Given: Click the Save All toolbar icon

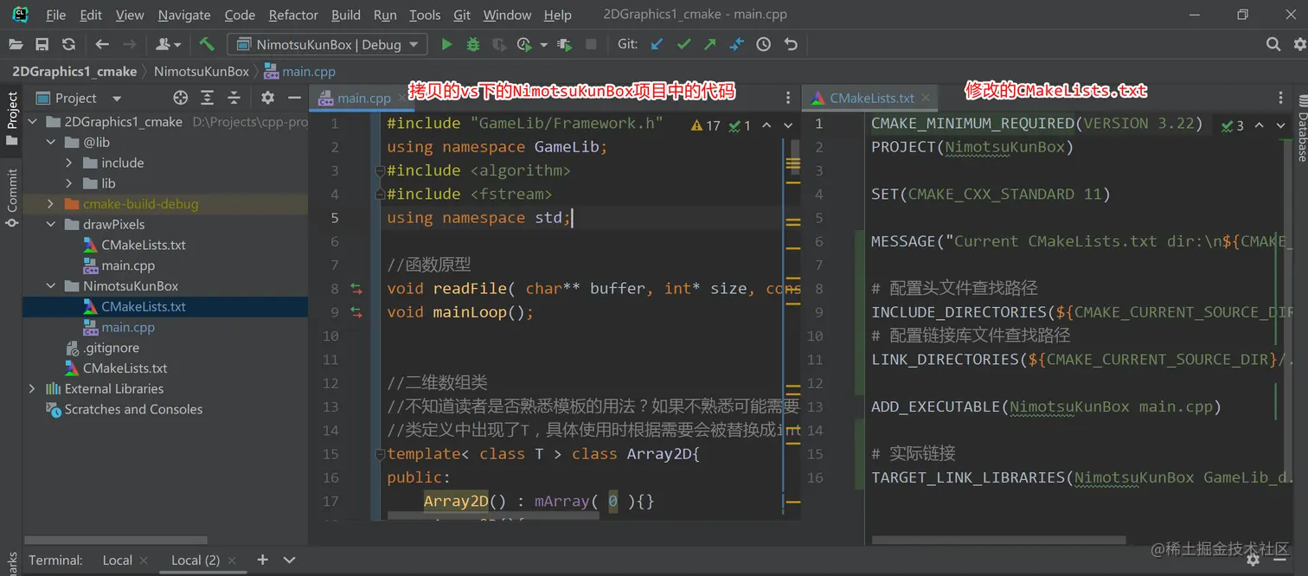Looking at the screenshot, I should (42, 44).
